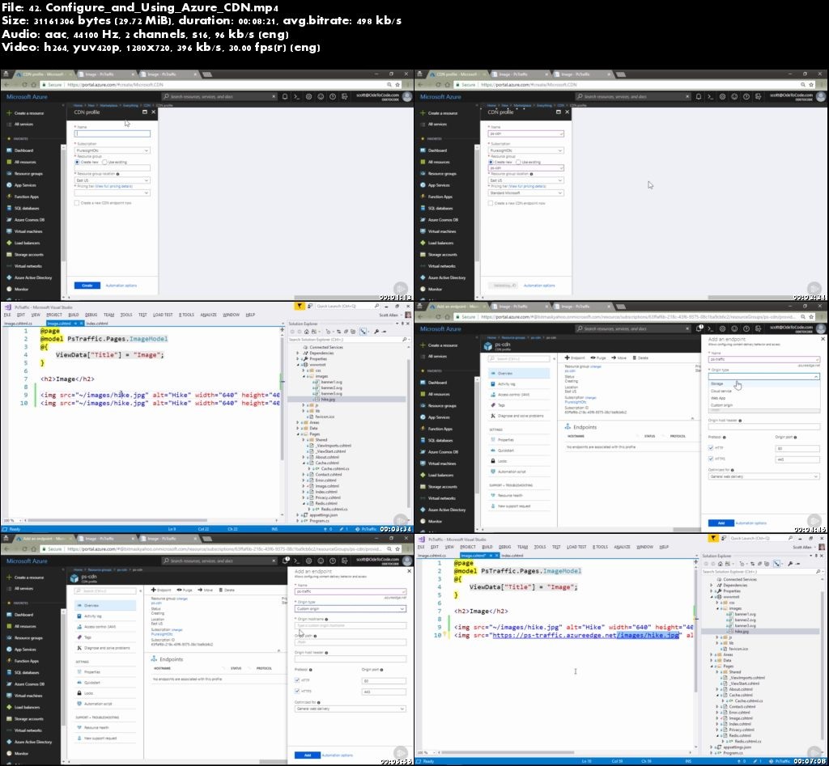Click Chrome's reload icon in the 00:01:13 frame
829x766 pixels.
click(24, 84)
